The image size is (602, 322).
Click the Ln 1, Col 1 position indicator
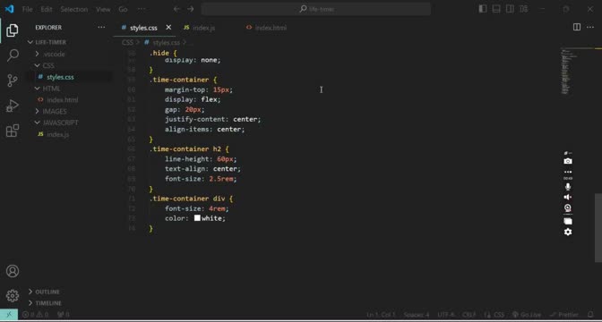tap(381, 315)
